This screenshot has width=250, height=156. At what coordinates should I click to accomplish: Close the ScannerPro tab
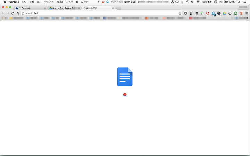pyautogui.click(x=79, y=8)
